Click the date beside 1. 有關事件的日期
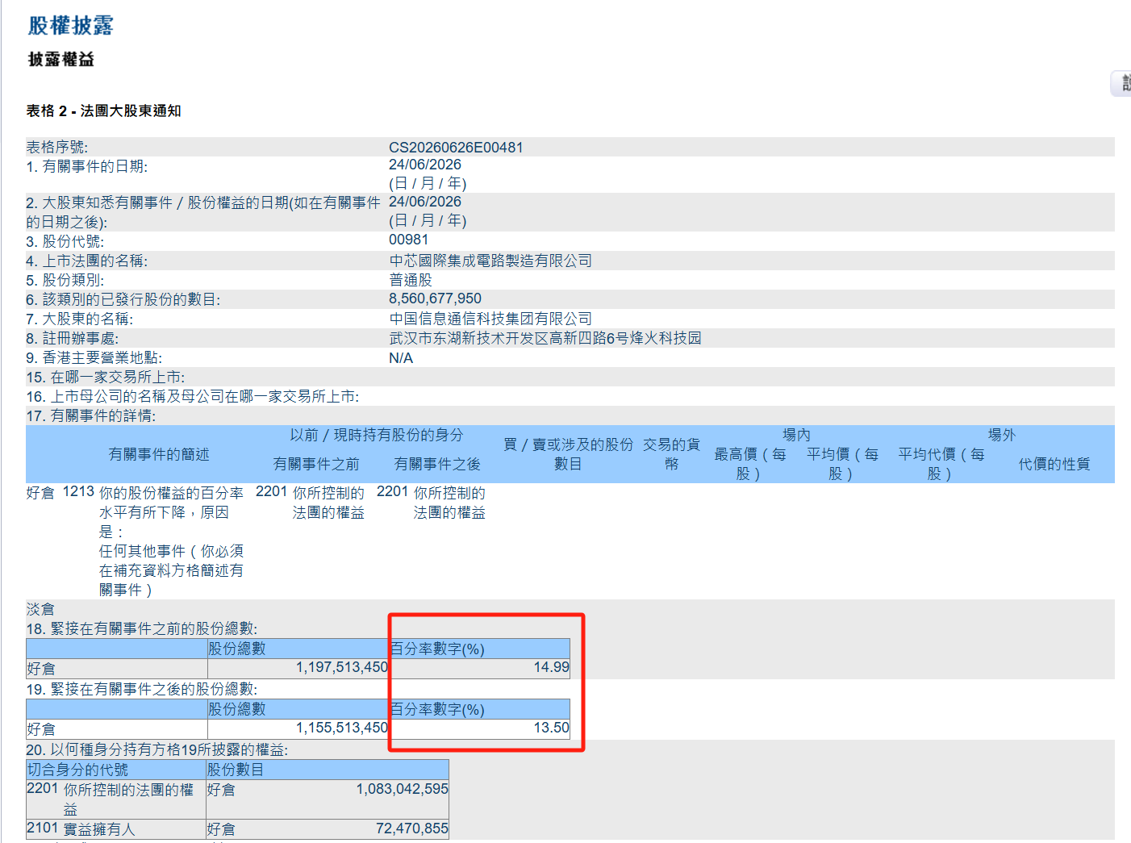Screen dimensions: 1131x843 (x=425, y=165)
